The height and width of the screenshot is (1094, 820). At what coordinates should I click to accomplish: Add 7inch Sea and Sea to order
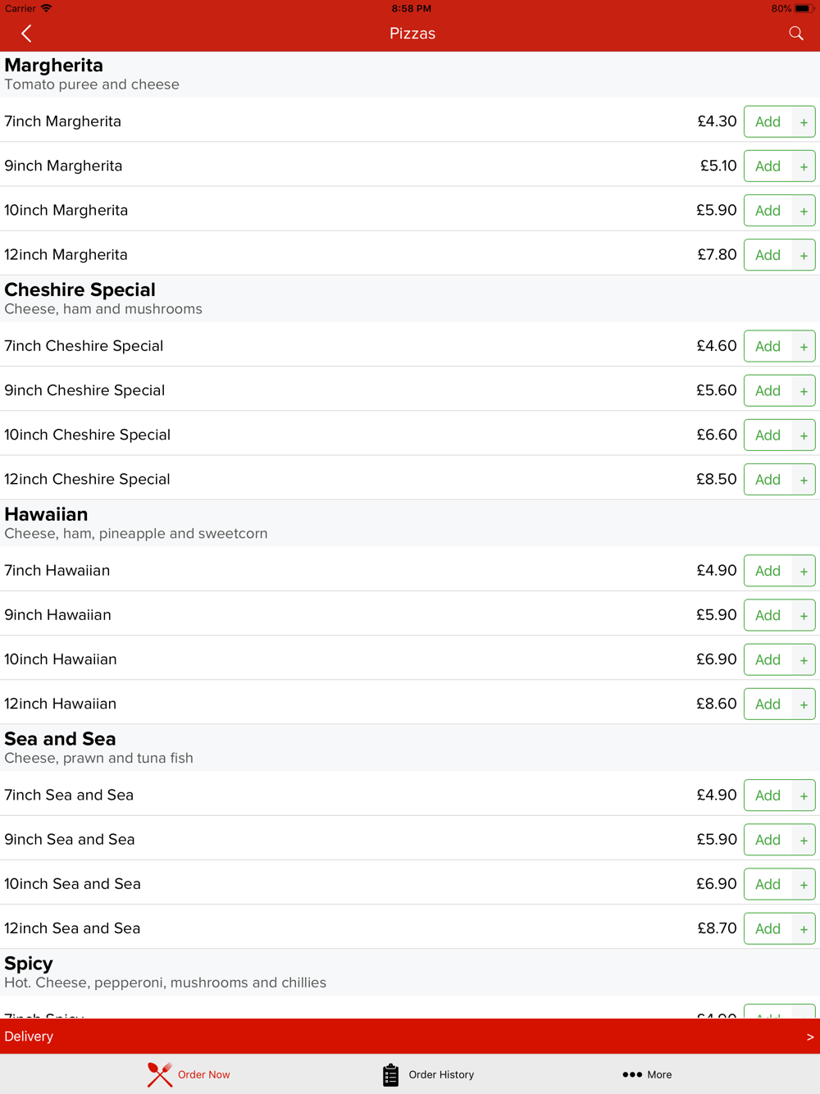(768, 796)
